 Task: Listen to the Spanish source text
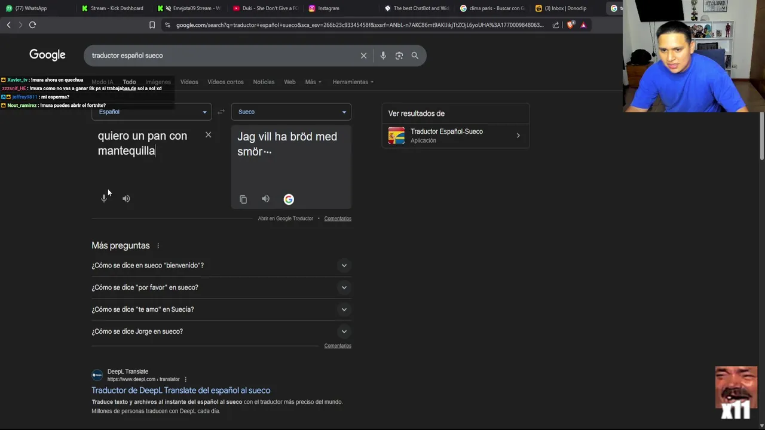(126, 198)
